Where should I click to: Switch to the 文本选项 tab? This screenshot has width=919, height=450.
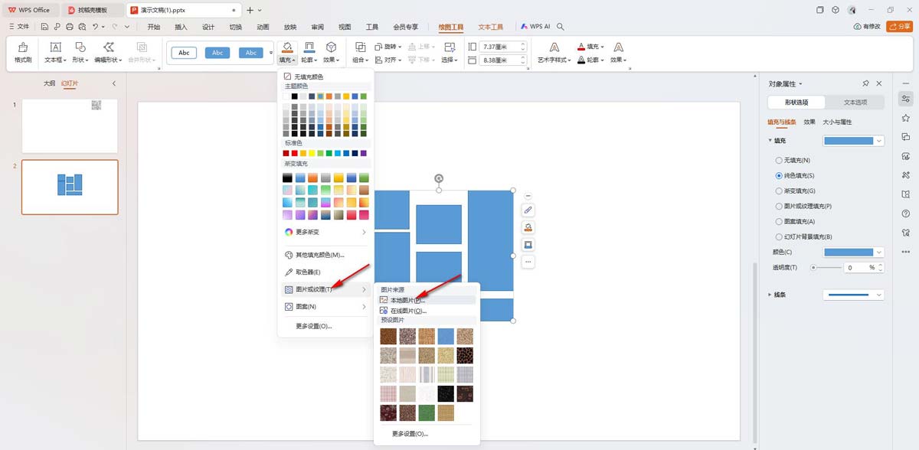[x=855, y=102]
